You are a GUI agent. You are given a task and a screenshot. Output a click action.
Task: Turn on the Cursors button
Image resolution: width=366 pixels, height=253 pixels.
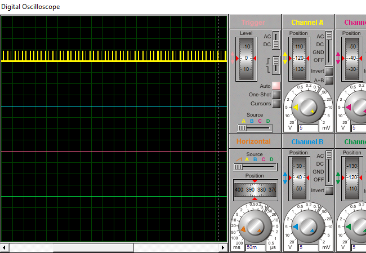[x=276, y=104]
